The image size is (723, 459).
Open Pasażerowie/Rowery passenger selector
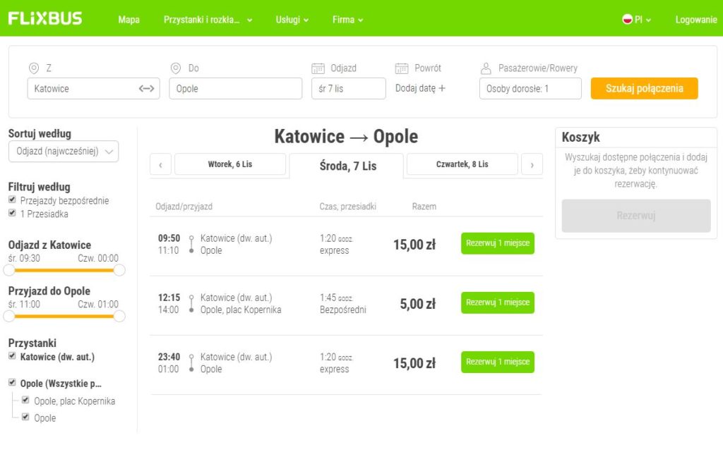(530, 88)
